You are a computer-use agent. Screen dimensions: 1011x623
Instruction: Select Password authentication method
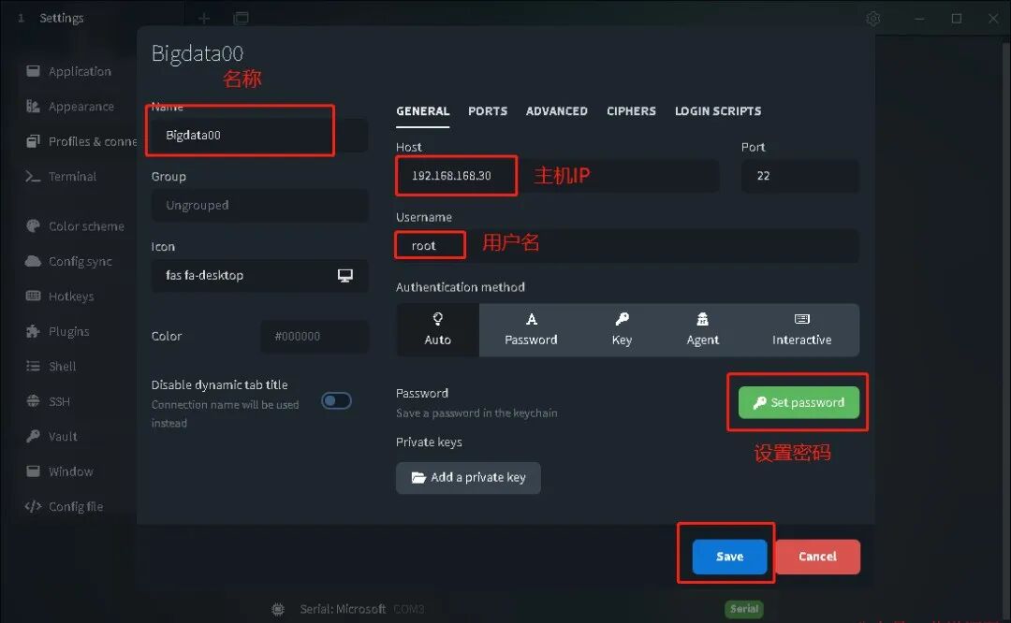click(x=531, y=330)
